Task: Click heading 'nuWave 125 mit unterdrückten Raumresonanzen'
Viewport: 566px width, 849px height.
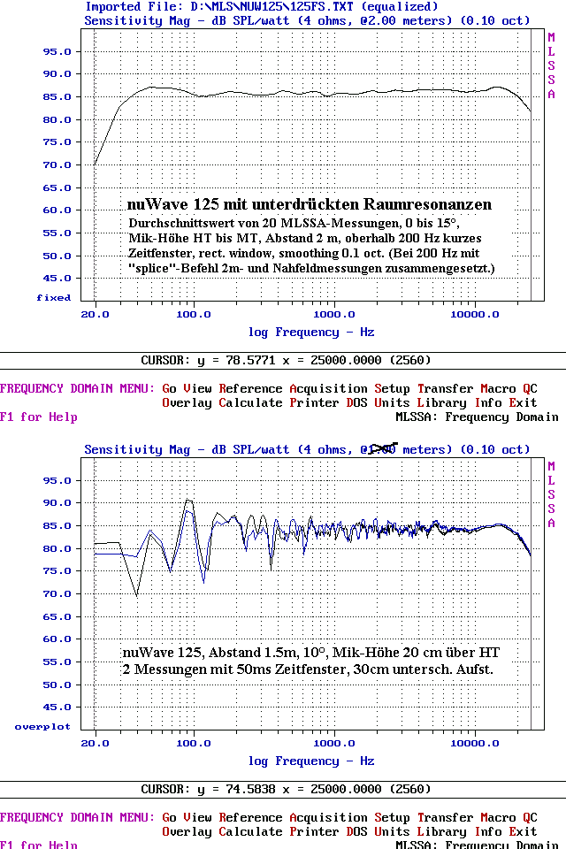Action: pyautogui.click(x=310, y=204)
